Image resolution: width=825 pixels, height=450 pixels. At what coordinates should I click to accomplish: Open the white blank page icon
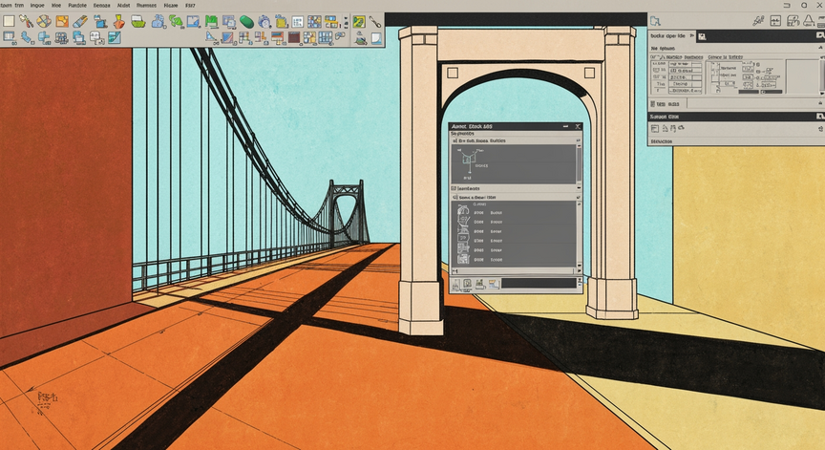377,38
